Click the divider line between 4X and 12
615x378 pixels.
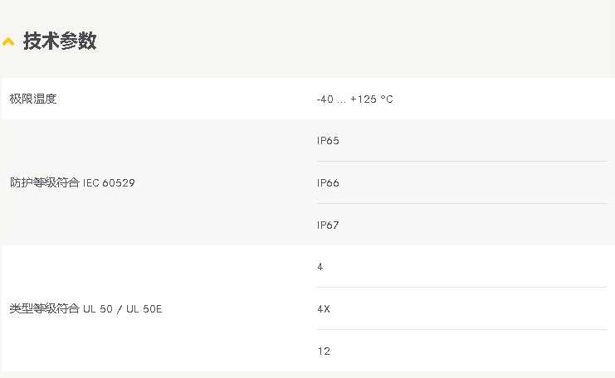click(461, 330)
